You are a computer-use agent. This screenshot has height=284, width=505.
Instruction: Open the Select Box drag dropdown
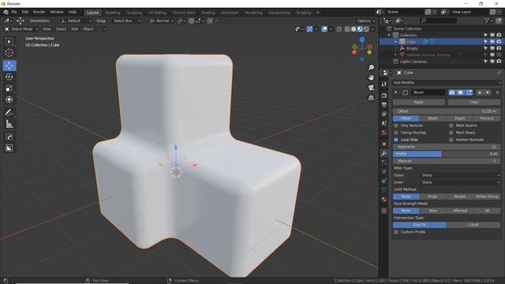[x=126, y=21]
